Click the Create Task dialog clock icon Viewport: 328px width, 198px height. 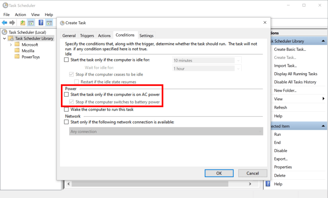click(x=62, y=23)
